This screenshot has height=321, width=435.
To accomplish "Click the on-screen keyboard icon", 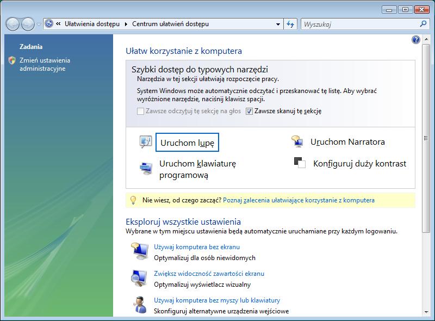I will (x=146, y=168).
